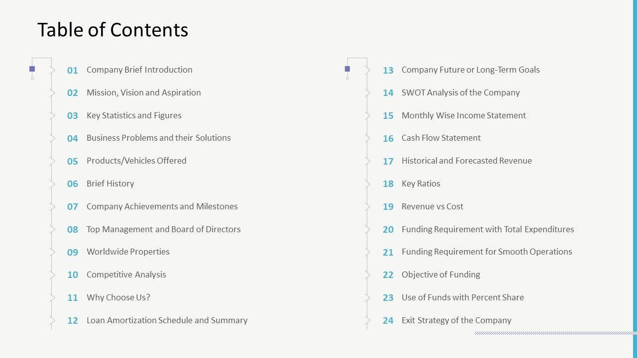Click the chevron arrow beside number 05
Viewport: 637px width, 358px height.
tap(52, 161)
